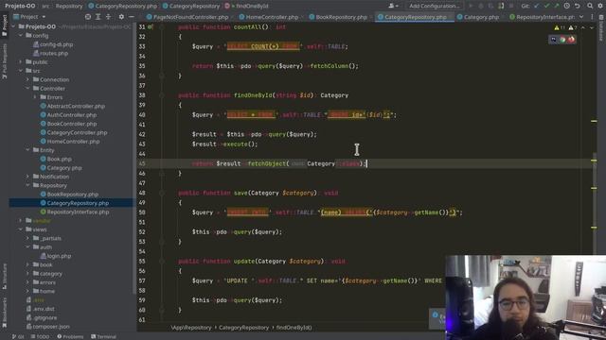Collapse the Projeto-OO root folder
This screenshot has height=340, width=606.
[14, 26]
